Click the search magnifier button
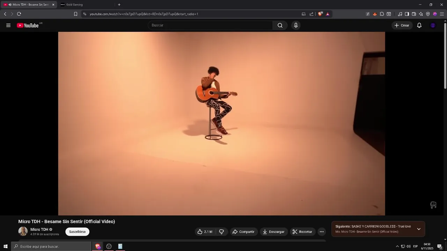 tap(280, 25)
